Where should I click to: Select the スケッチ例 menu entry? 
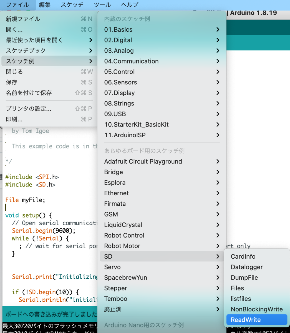[49, 61]
